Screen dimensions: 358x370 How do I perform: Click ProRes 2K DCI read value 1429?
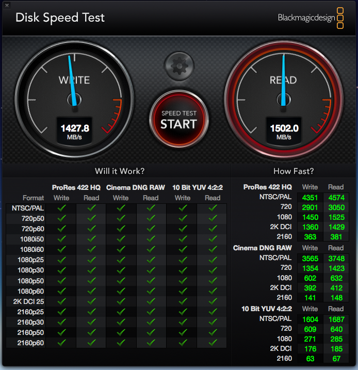tap(336, 227)
